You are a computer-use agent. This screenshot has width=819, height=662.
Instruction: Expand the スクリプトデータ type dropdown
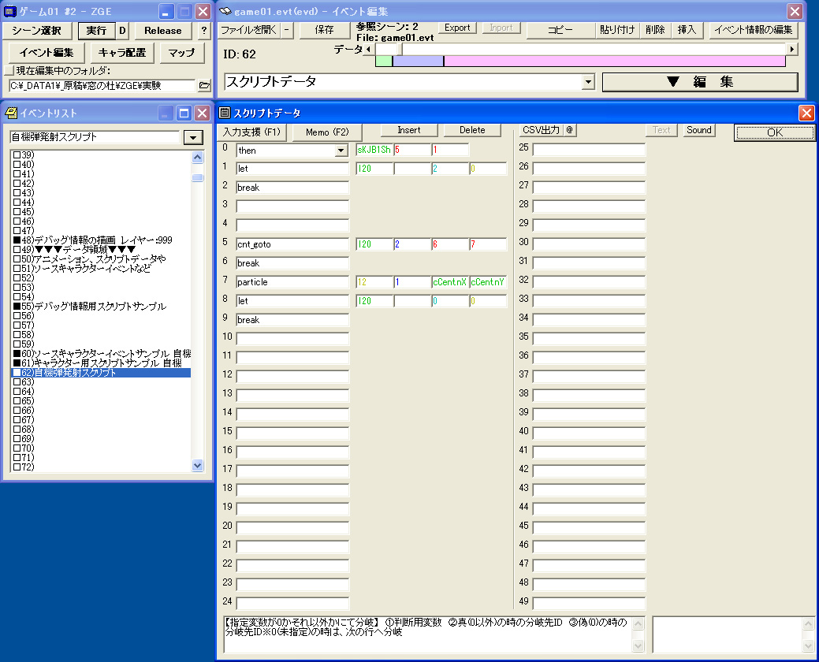pos(589,82)
